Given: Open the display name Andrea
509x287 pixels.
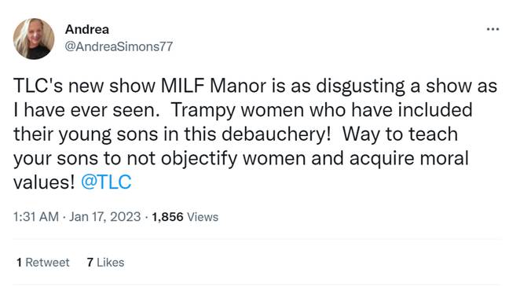Looking at the screenshot, I should point(87,29).
